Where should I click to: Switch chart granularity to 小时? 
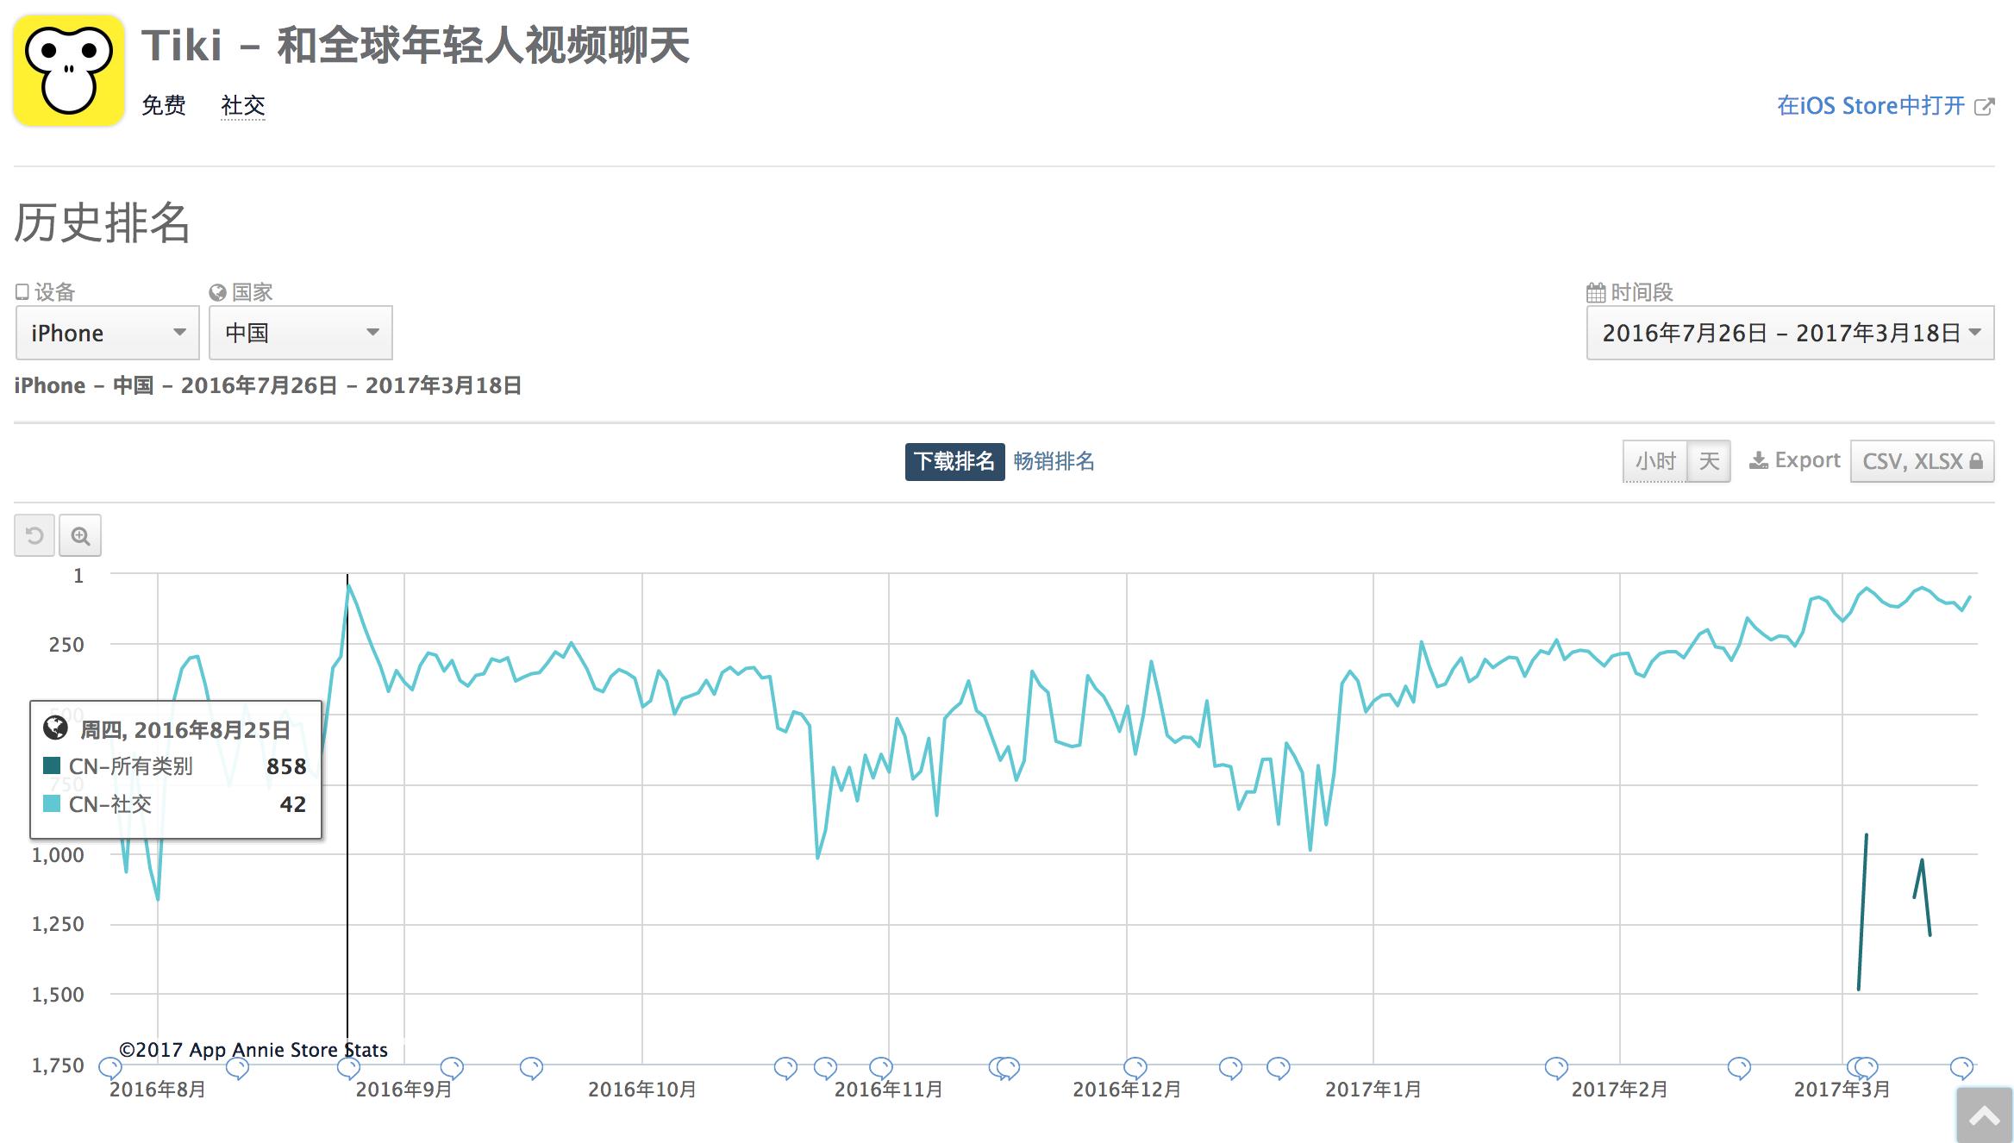(x=1655, y=461)
